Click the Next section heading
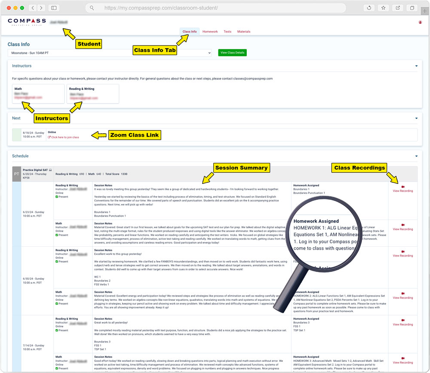Viewport: 430px width, 373px height. 16,118
